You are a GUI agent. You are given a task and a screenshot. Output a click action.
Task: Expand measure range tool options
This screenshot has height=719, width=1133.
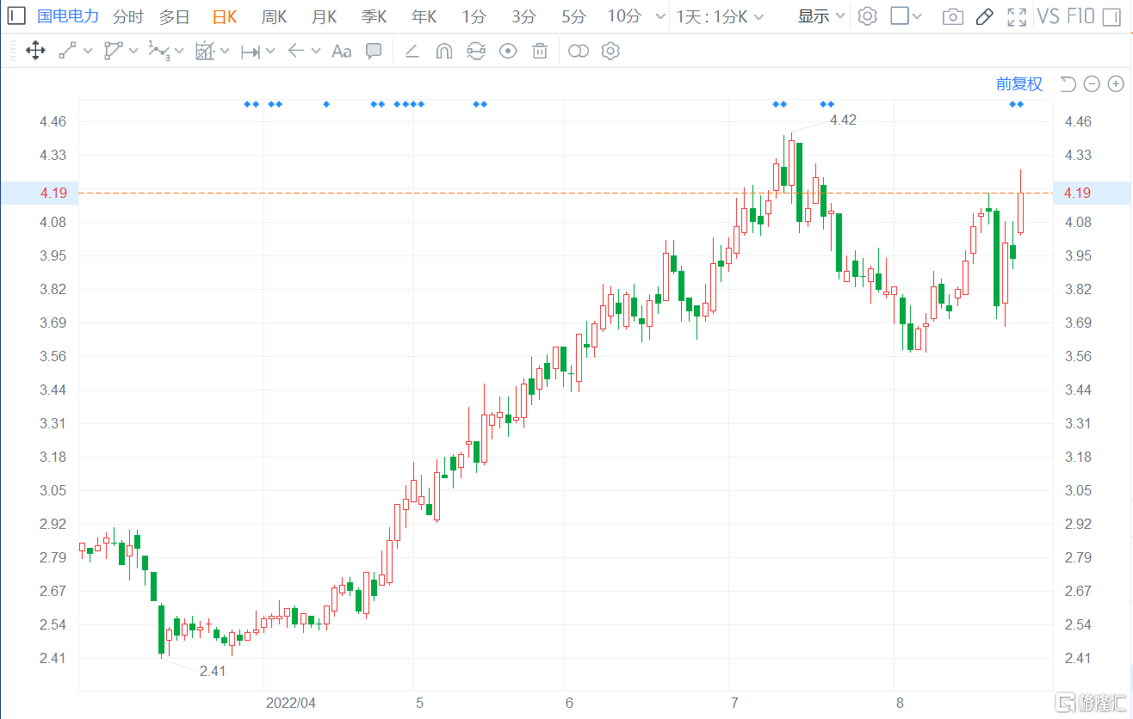coord(270,51)
